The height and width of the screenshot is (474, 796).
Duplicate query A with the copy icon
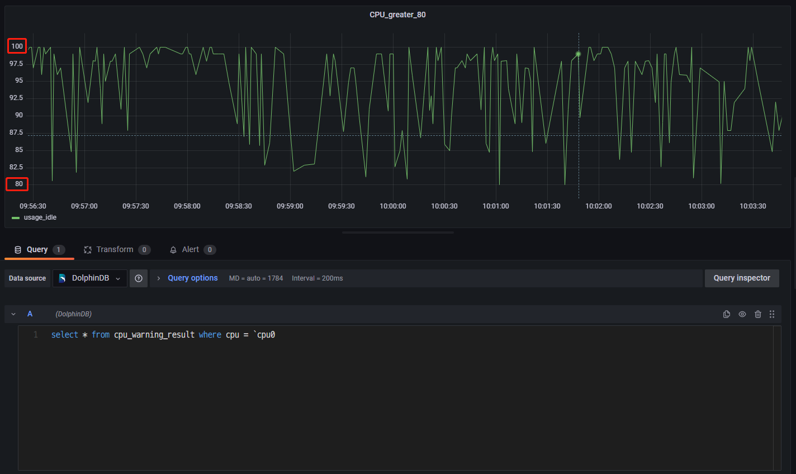tap(727, 314)
